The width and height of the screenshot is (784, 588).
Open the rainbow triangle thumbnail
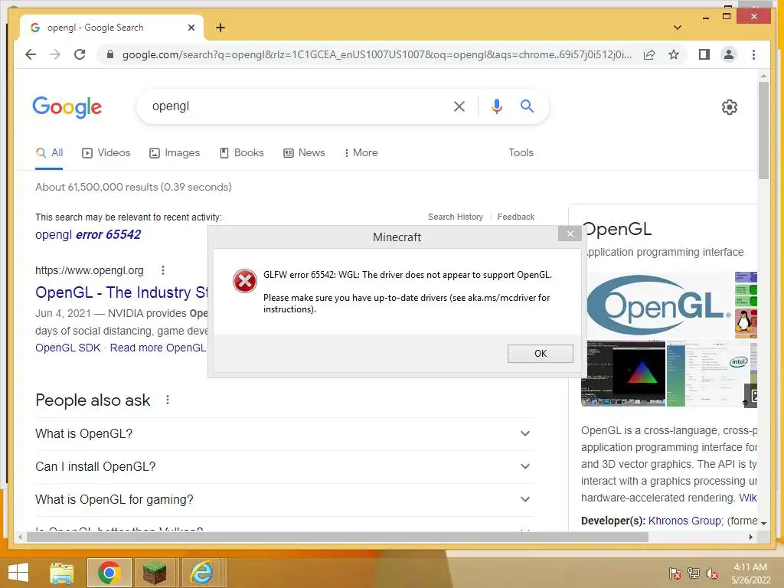click(x=623, y=374)
